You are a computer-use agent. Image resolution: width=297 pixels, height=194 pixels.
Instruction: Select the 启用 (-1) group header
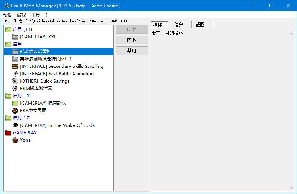click(22, 96)
